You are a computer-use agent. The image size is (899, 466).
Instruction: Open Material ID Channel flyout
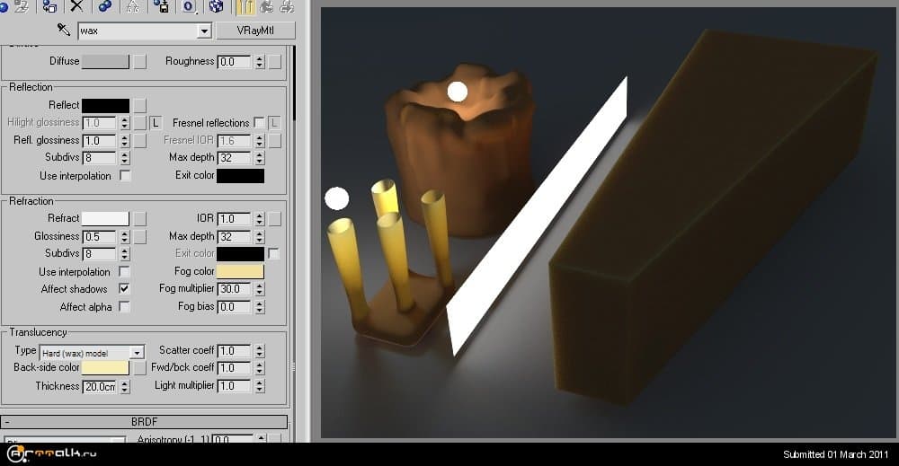(x=189, y=6)
